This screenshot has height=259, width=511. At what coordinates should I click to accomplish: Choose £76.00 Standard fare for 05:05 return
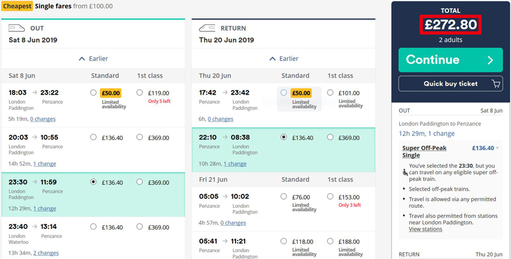tap(284, 196)
